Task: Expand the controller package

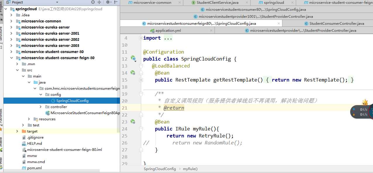Action: click(41, 107)
